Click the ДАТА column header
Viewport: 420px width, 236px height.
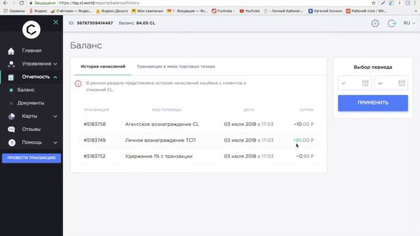coord(249,109)
